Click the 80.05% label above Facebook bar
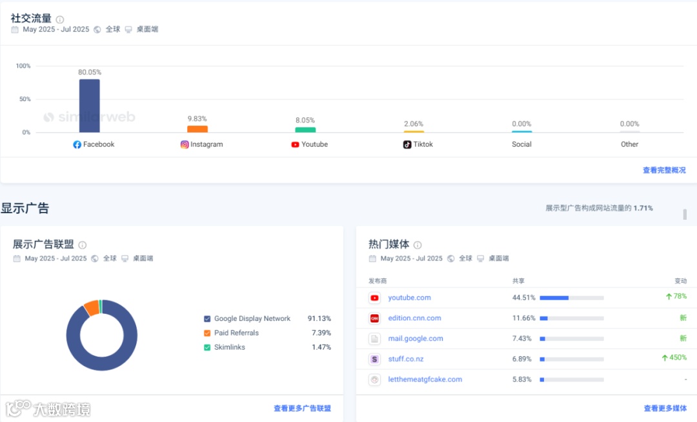Viewport: 697px width, 422px height. (x=90, y=72)
